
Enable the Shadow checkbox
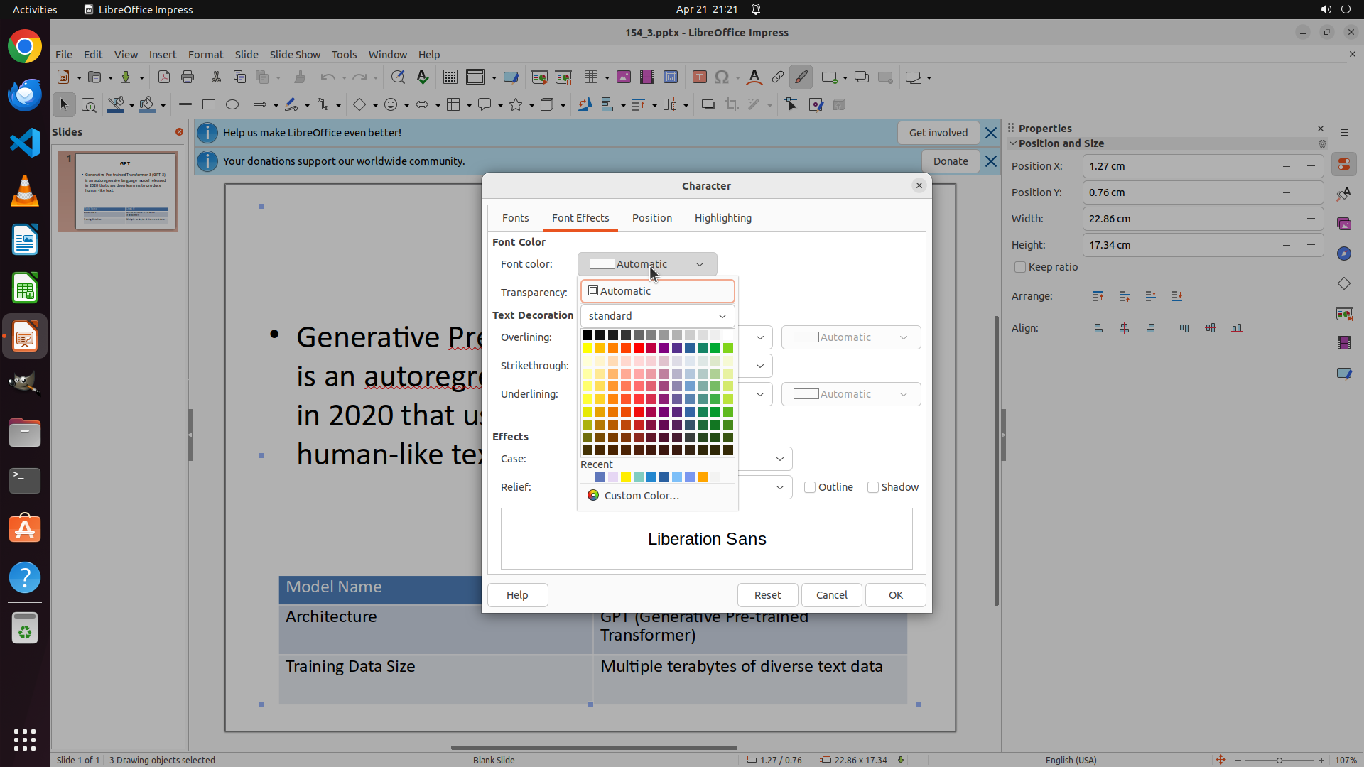[x=873, y=487]
